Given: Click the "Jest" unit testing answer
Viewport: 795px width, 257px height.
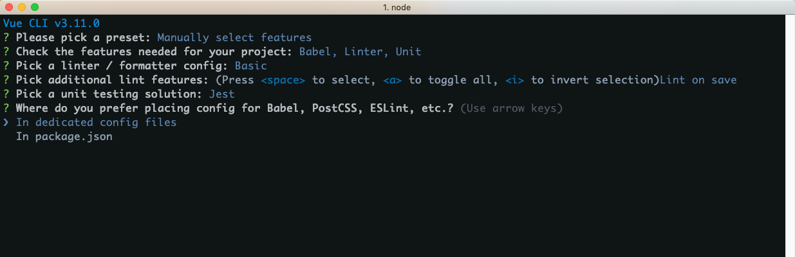Looking at the screenshot, I should pyautogui.click(x=221, y=94).
